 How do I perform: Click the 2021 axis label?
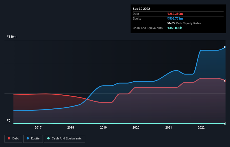(169, 127)
